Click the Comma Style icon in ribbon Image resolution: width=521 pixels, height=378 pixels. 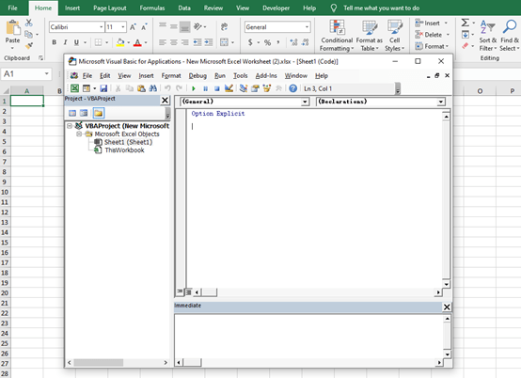(x=278, y=42)
